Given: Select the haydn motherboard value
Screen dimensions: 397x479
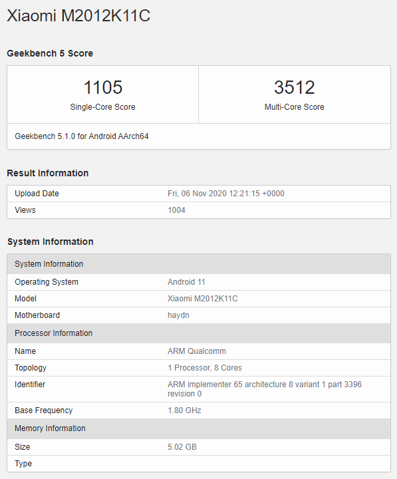Looking at the screenshot, I should (x=178, y=315).
